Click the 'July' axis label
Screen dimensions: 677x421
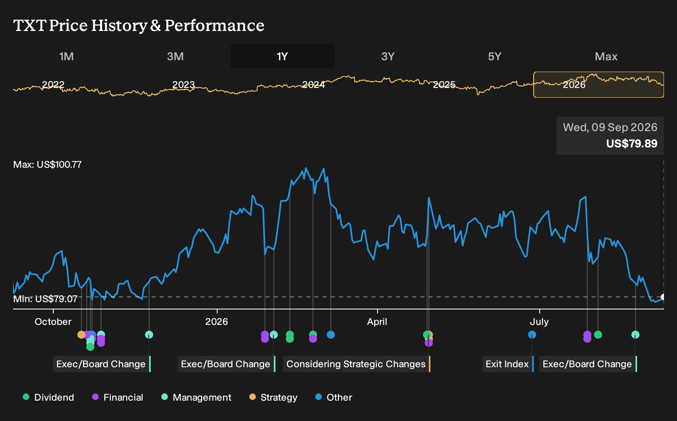[x=539, y=322]
